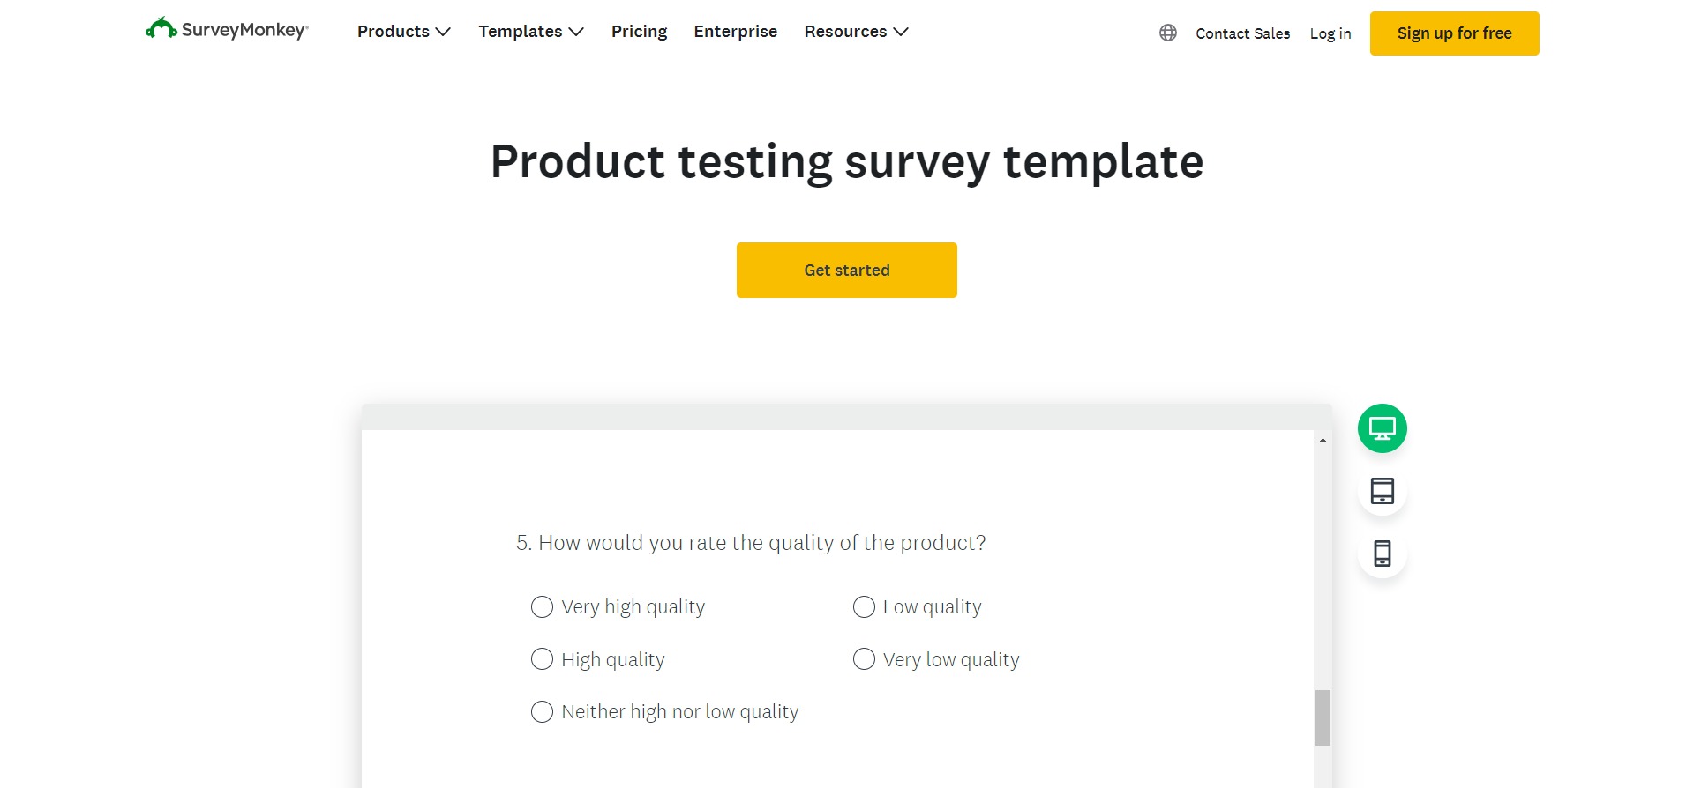Go to the Enterprise section
The width and height of the screenshot is (1694, 788).
(x=735, y=32)
